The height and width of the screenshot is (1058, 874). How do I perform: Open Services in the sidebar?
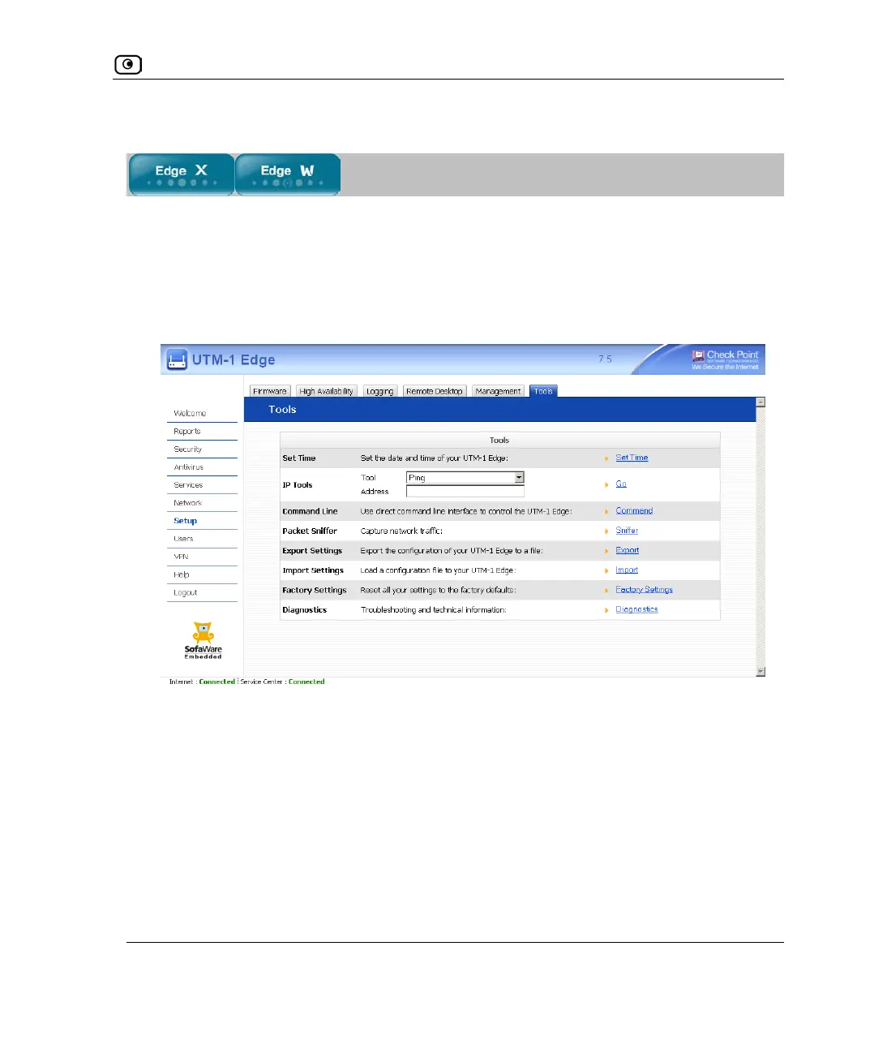click(188, 485)
